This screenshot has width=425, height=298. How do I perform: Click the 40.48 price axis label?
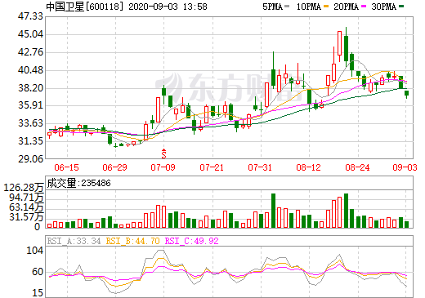click(30, 70)
